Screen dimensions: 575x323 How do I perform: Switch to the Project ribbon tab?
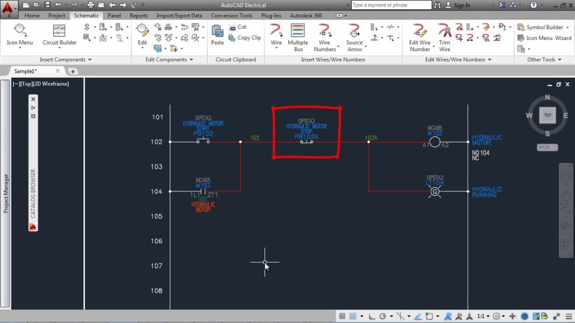coord(56,16)
